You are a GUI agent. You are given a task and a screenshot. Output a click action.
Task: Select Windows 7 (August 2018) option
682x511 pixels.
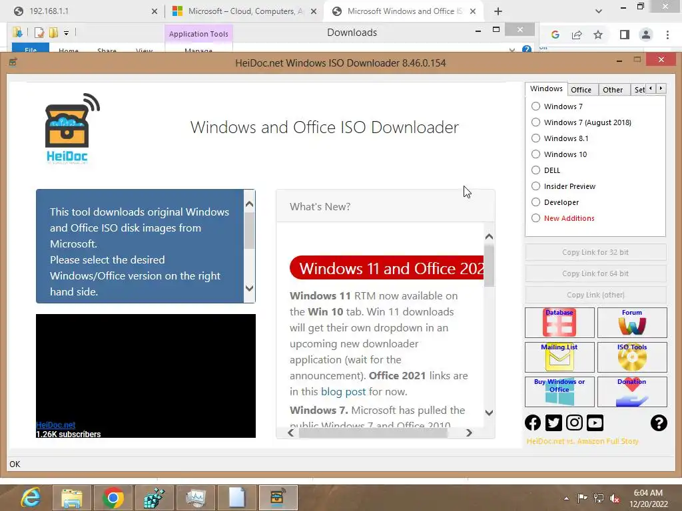click(x=536, y=122)
